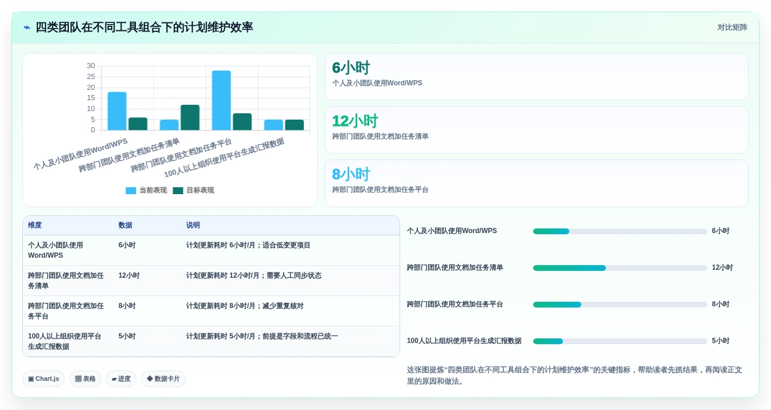Open the 6小时 data card
Image resolution: width=771 pixels, height=410 pixels.
(536, 77)
